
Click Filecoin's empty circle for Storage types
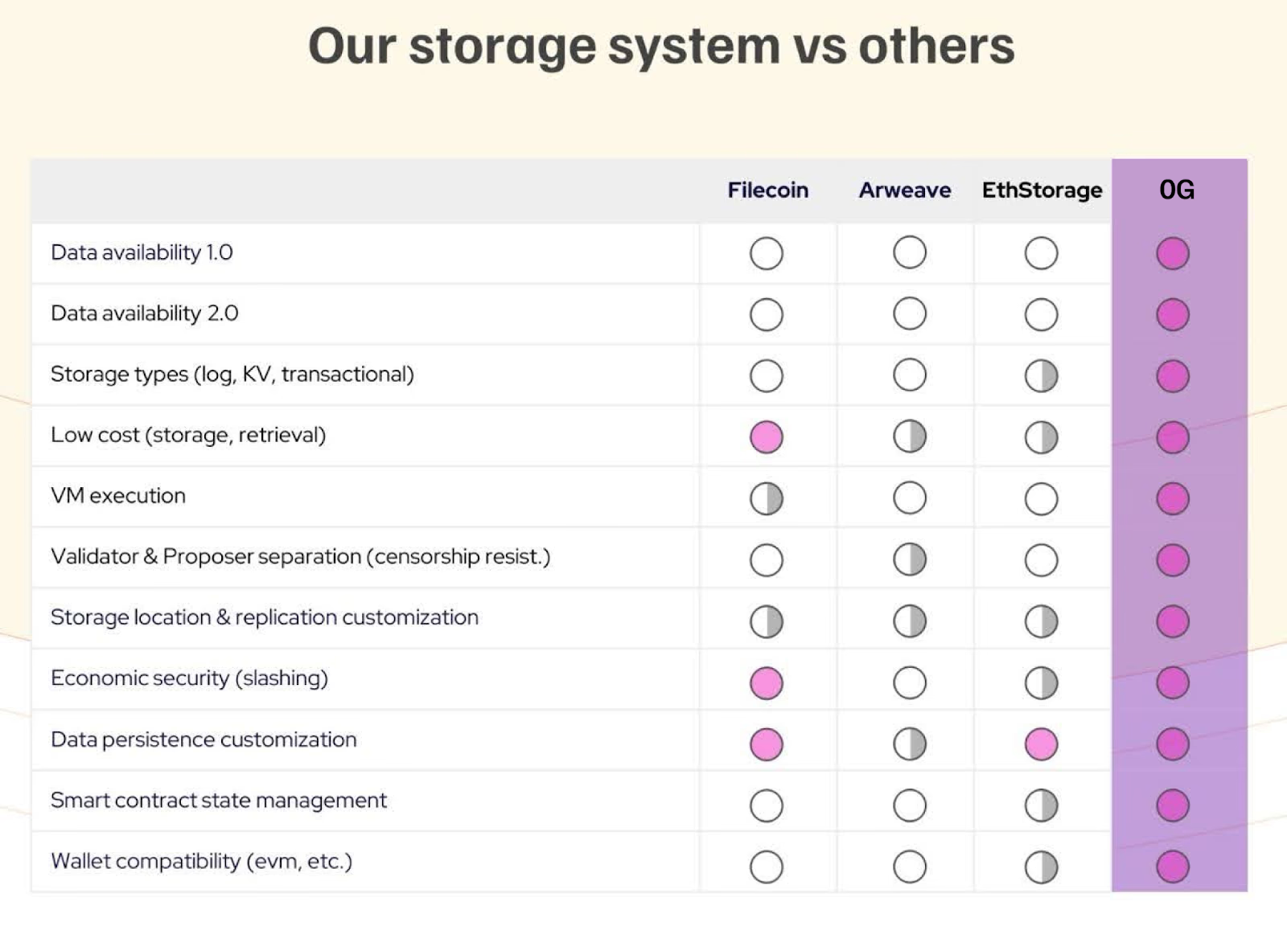click(767, 375)
